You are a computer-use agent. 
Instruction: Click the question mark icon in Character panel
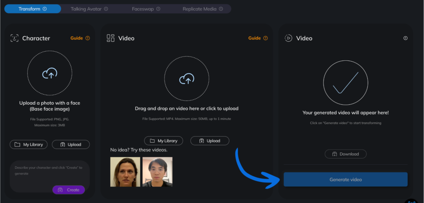pyautogui.click(x=87, y=38)
